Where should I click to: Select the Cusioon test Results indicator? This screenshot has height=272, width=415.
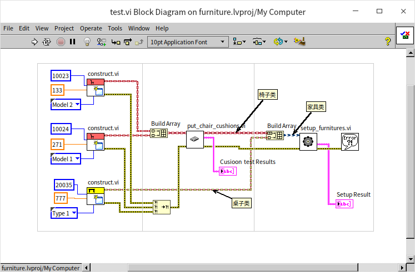coord(228,171)
